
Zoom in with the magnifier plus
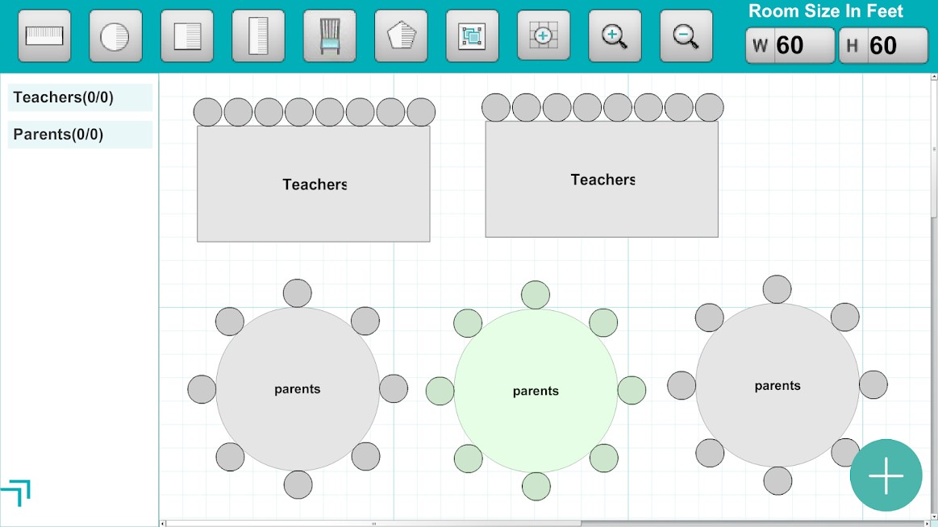pos(615,36)
